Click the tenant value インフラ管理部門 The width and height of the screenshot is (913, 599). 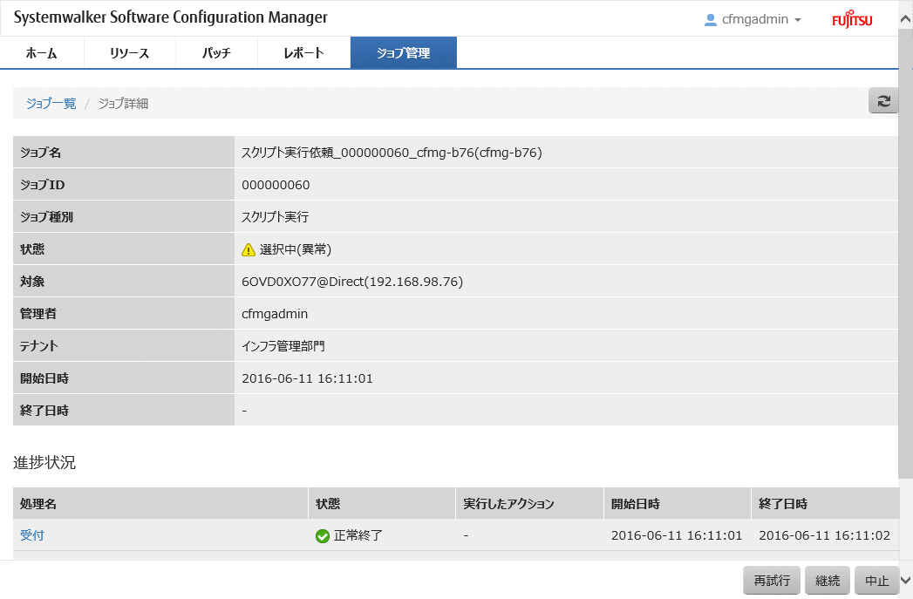(x=283, y=346)
